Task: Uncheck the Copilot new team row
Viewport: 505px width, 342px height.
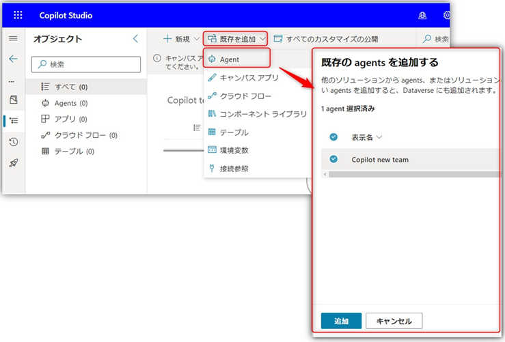Action: pyautogui.click(x=333, y=159)
